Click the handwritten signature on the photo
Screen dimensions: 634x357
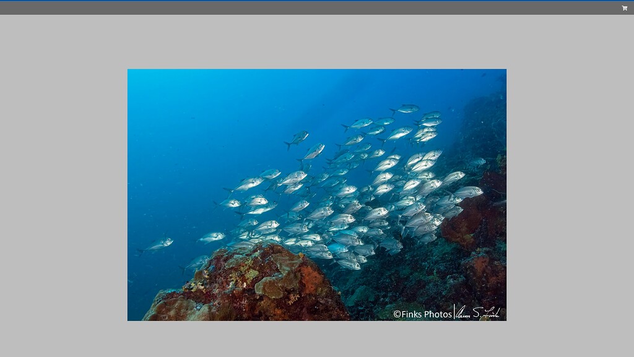point(478,312)
